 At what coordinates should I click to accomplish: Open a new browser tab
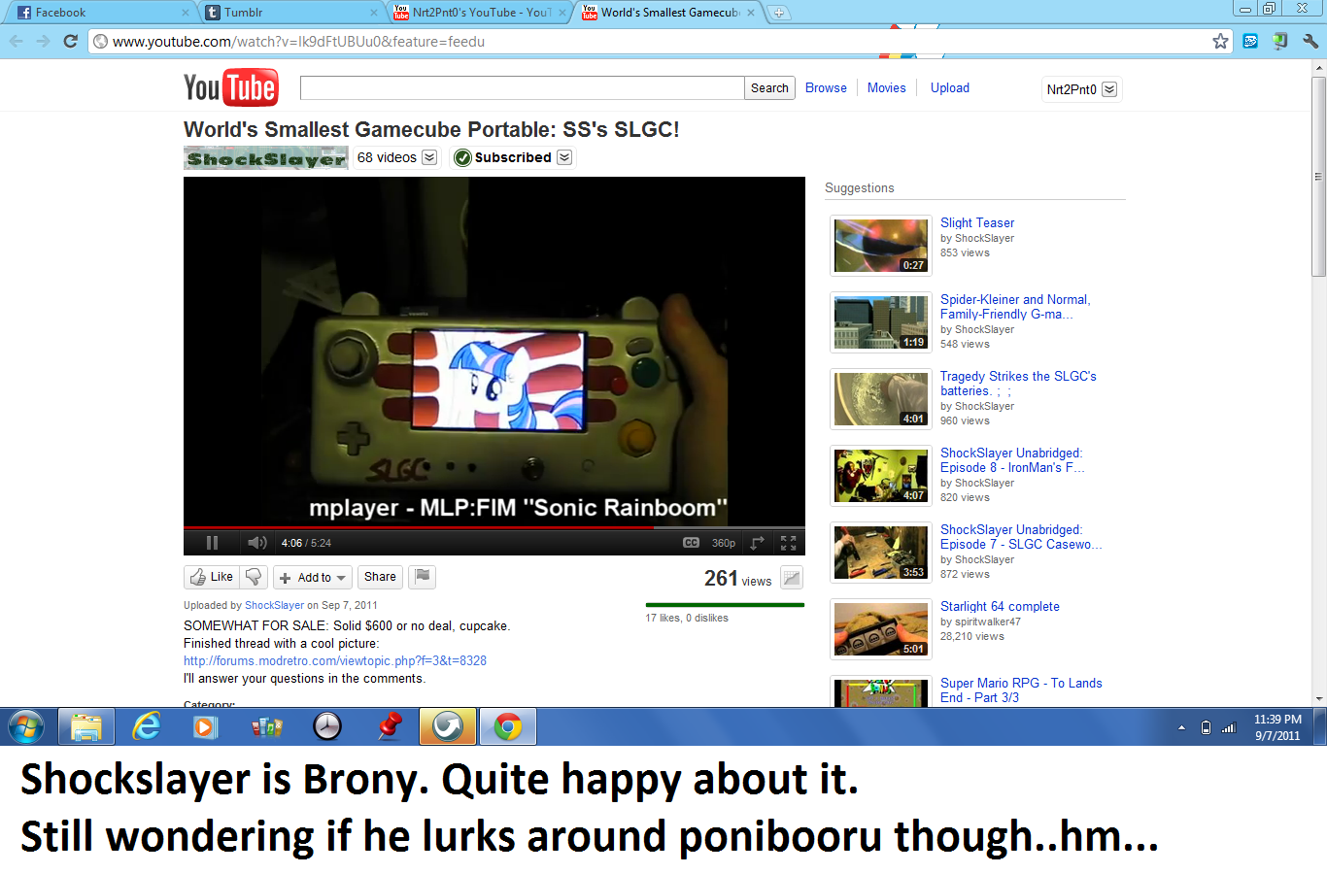pos(778,13)
